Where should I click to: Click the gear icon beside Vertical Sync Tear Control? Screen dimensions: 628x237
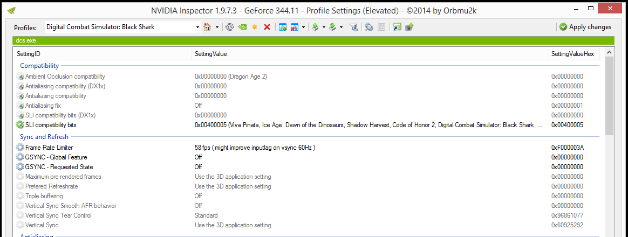click(x=20, y=215)
